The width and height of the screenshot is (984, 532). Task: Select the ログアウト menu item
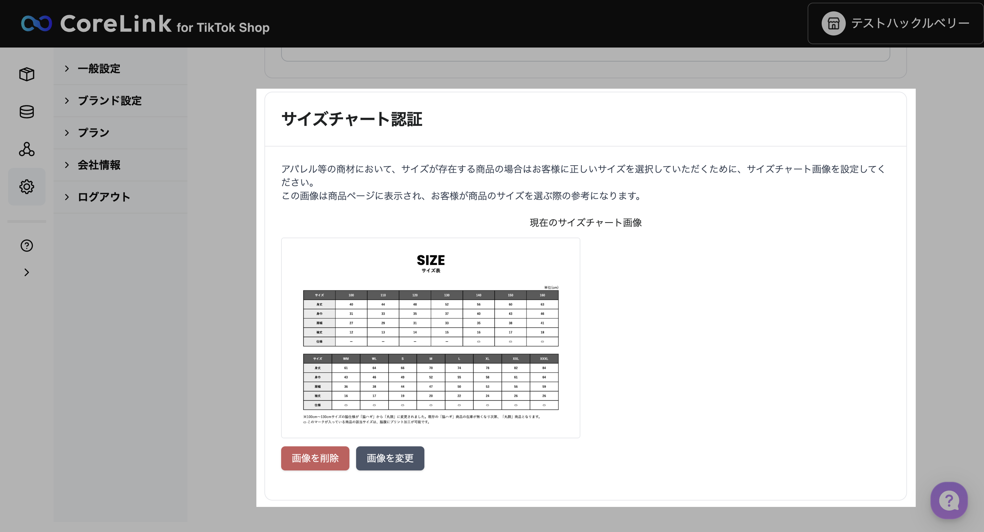(x=103, y=197)
